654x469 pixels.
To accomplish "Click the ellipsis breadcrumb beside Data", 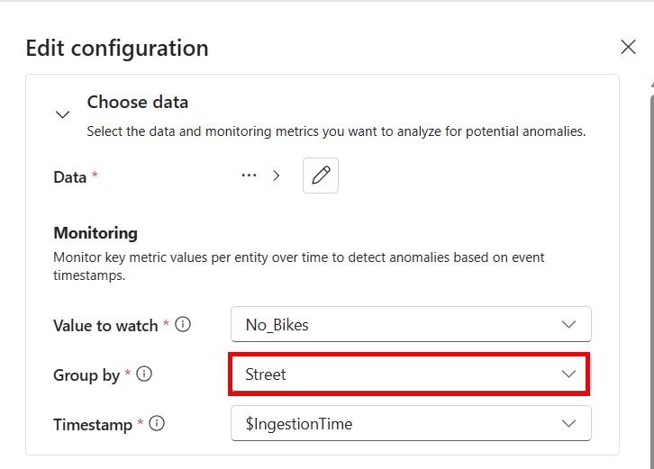I will pos(249,176).
